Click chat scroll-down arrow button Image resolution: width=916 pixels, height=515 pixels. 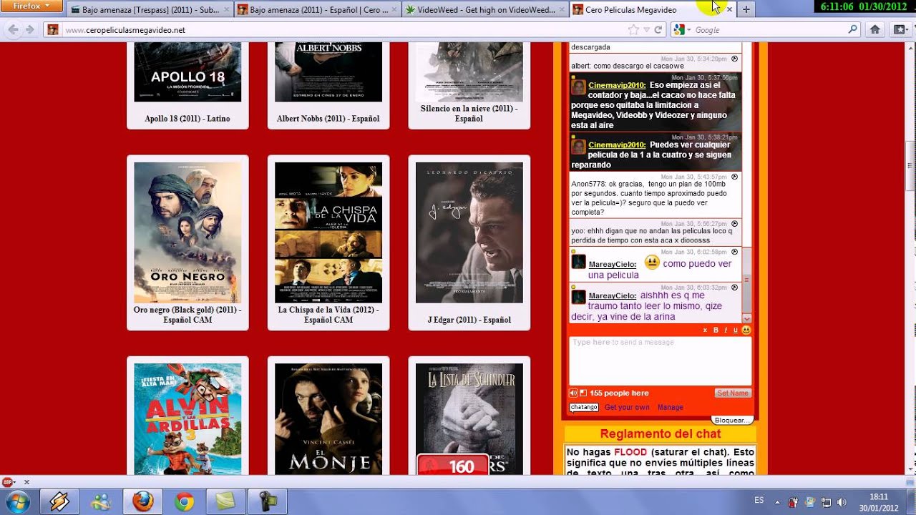[747, 318]
